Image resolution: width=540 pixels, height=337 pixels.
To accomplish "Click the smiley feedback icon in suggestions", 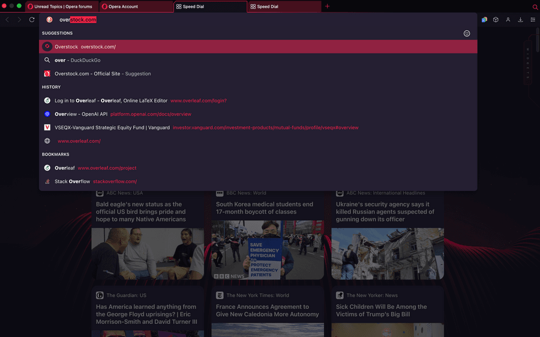I will (x=467, y=34).
